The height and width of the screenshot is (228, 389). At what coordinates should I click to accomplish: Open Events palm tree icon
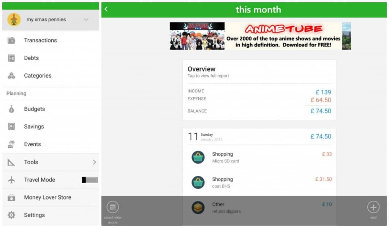coord(11,144)
